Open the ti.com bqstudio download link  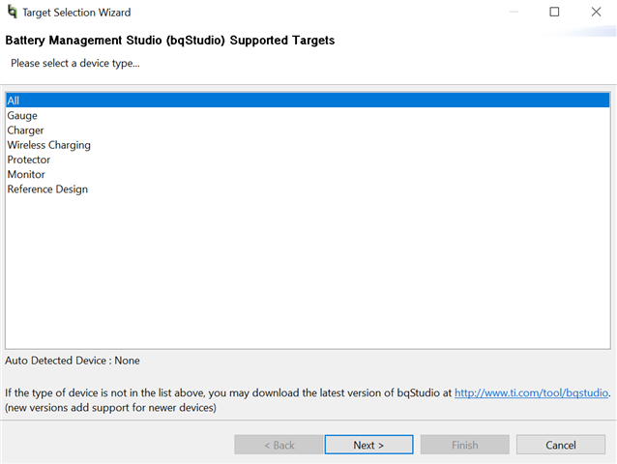click(532, 393)
